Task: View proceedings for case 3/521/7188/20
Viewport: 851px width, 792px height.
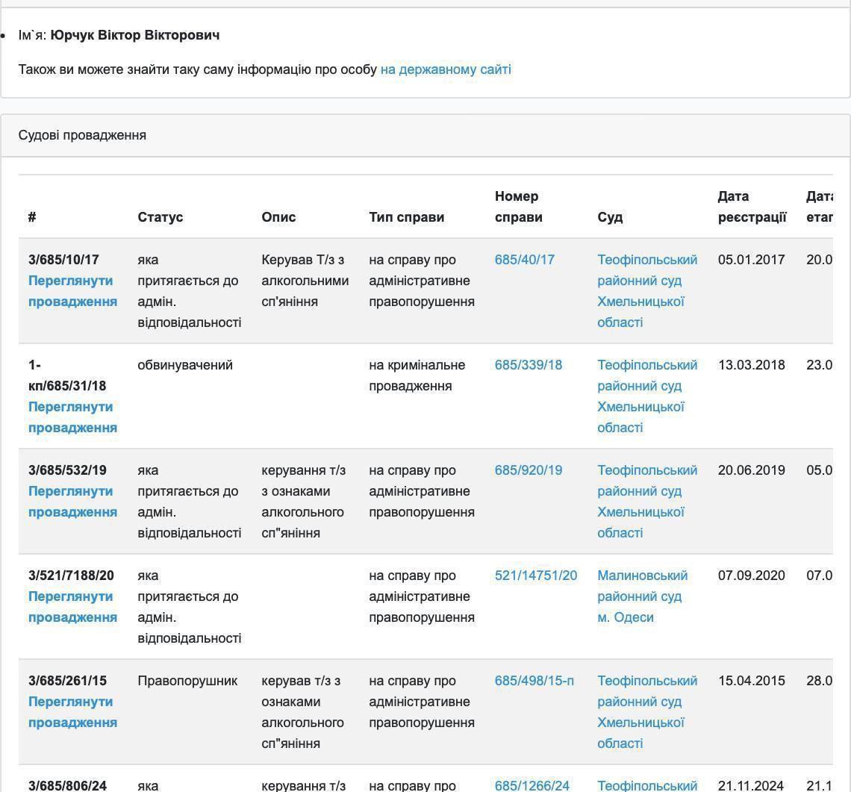Action: coord(72,607)
